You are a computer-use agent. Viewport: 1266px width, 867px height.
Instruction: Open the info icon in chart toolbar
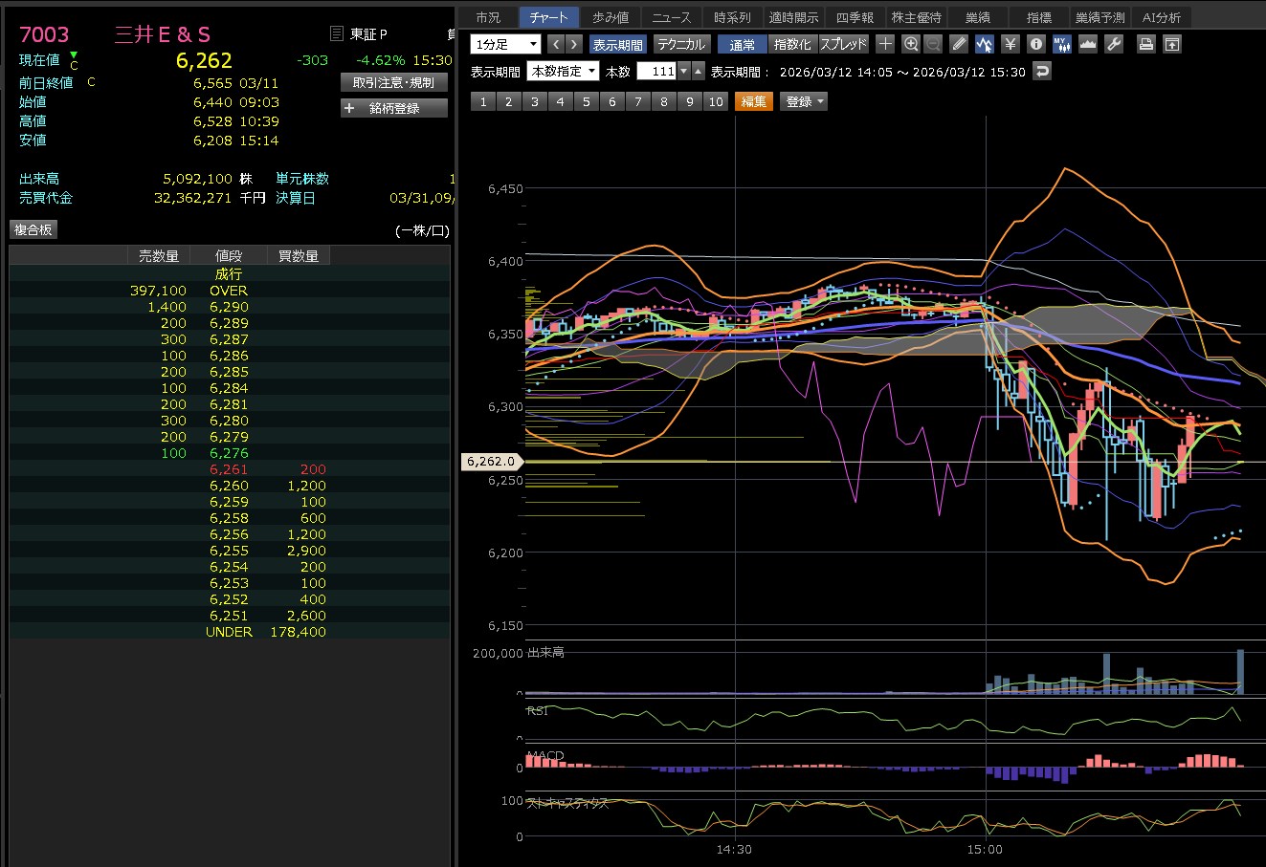coord(1035,44)
